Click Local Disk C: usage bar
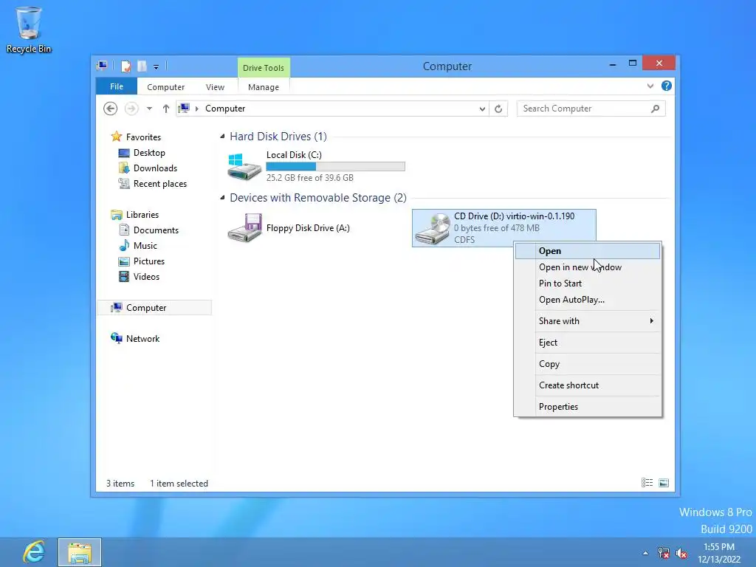Viewport: 756px width, 567px height. click(336, 166)
